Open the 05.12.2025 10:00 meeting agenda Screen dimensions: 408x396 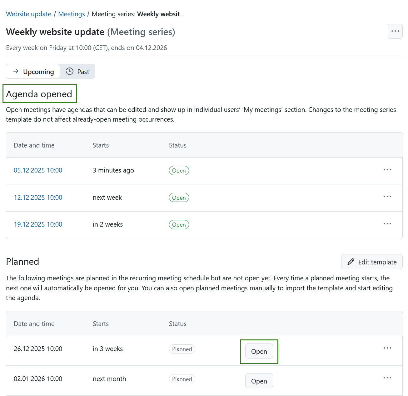[38, 170]
